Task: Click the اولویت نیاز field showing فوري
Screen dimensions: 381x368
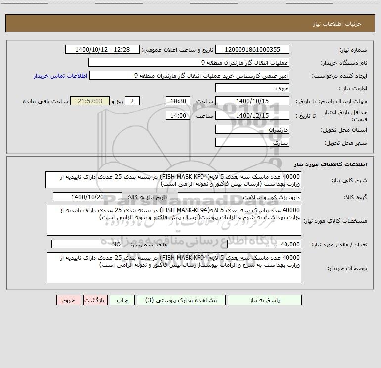Action: 252,88
